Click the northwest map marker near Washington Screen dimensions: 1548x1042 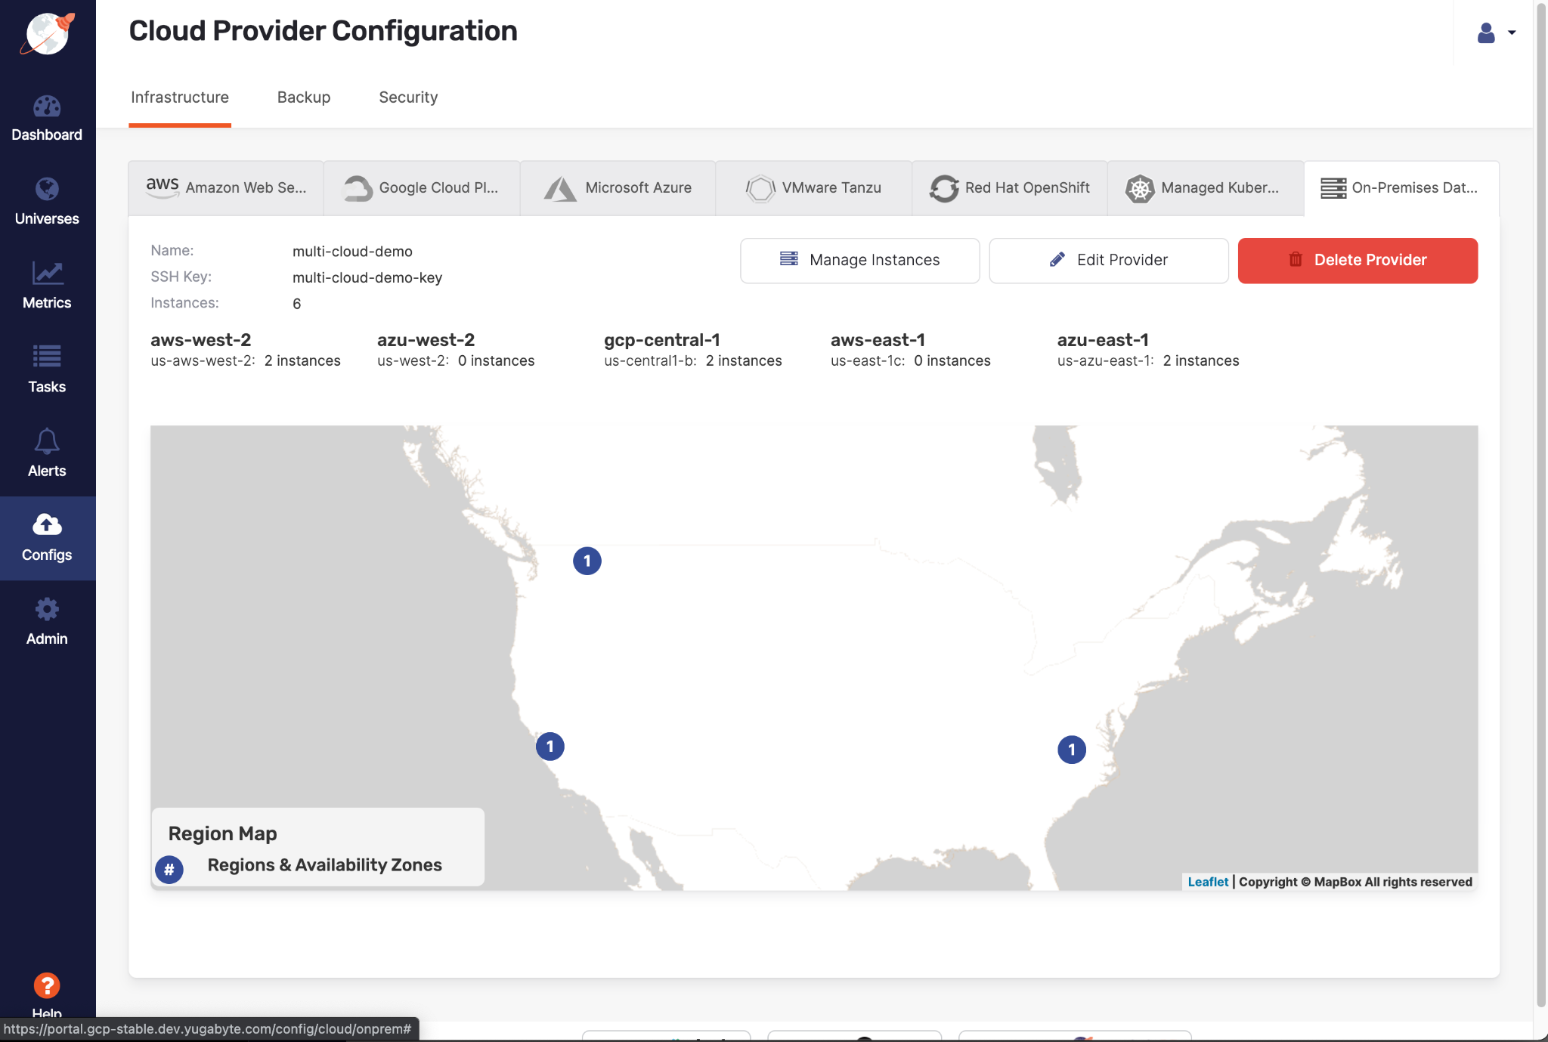[587, 561]
